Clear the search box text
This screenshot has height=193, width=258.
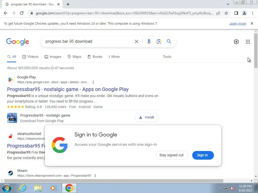click(x=136, y=41)
